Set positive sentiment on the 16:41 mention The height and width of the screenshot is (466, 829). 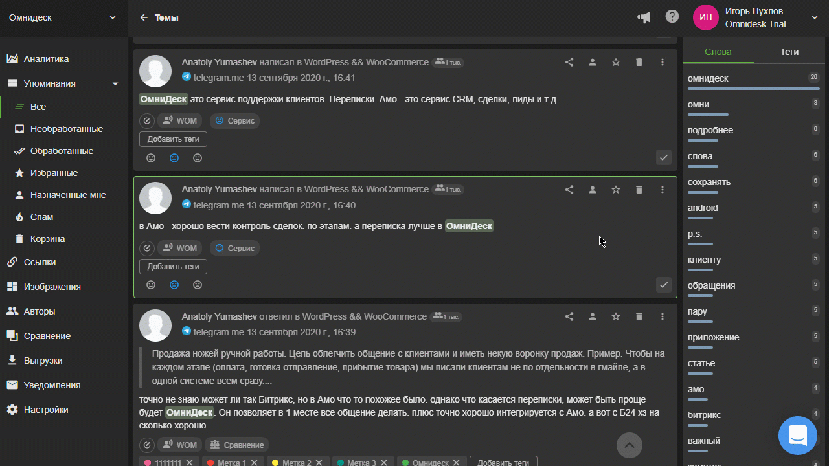[151, 158]
